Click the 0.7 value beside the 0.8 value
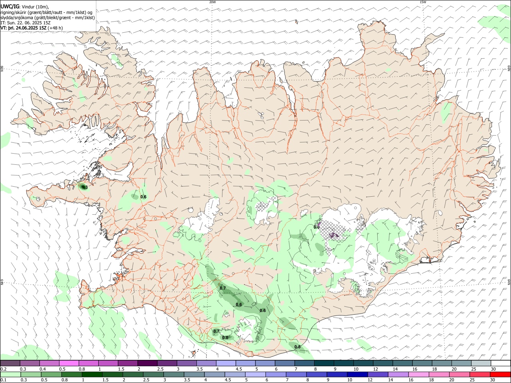Viewport: 511px width, 383px height. pos(216,331)
